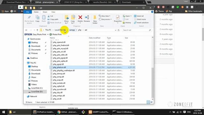Click Select all in the ribbon

pyautogui.click(x=139, y=16)
